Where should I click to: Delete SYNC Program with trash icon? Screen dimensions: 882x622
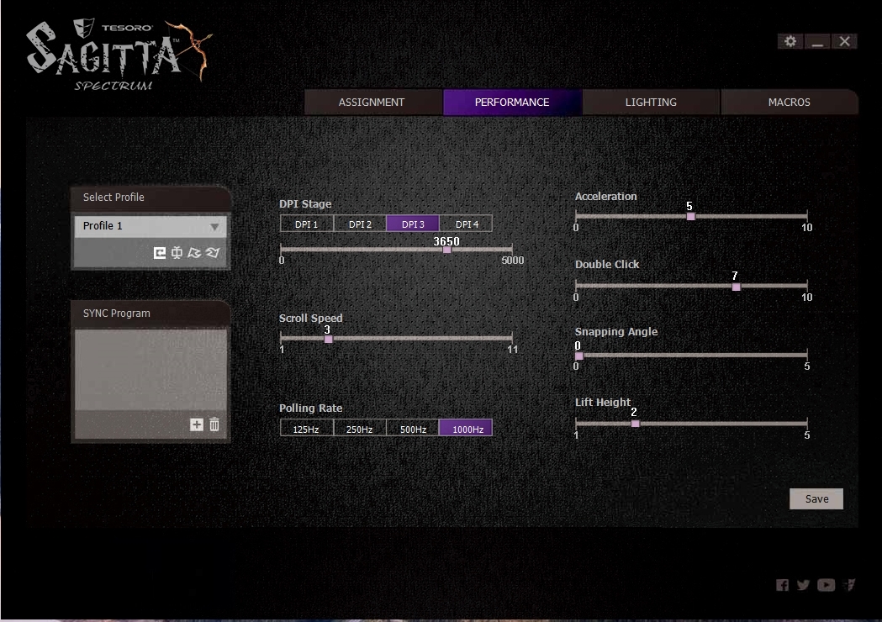tap(214, 424)
